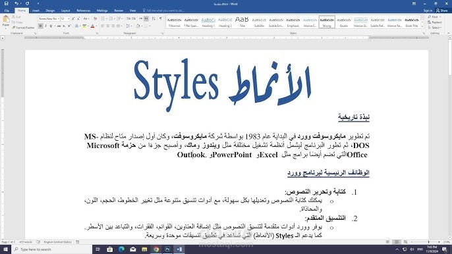The image size is (452, 254).
Task: Switch to the References tab
Action: tap(84, 11)
